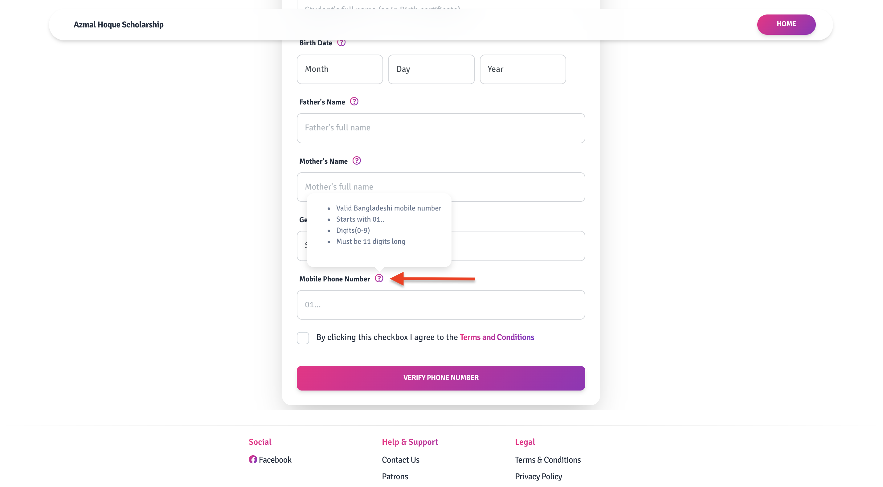Tick the Terms and Conditions agreement checkbox
This screenshot has width=883, height=487.
[x=303, y=338]
